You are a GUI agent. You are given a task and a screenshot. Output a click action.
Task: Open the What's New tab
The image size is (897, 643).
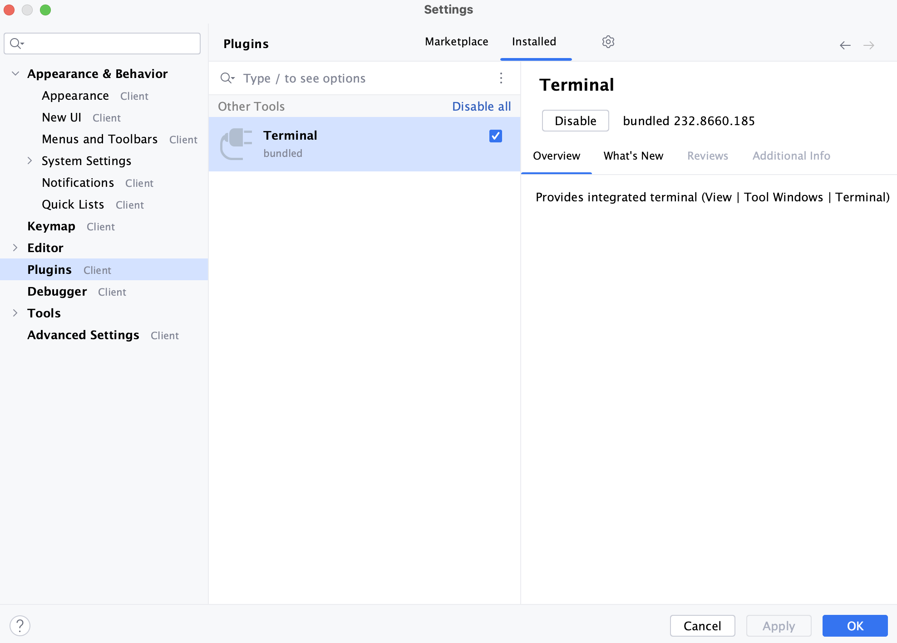[x=633, y=156]
